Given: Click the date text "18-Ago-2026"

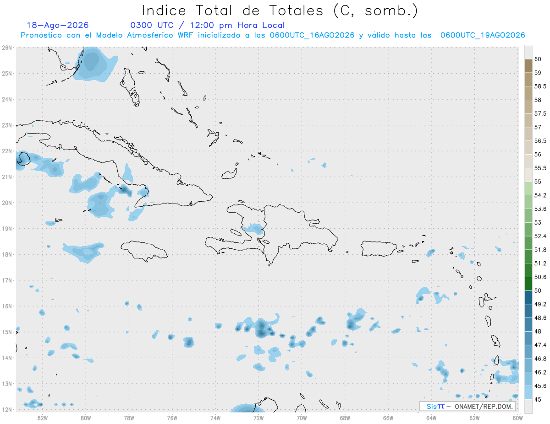Looking at the screenshot, I should (x=58, y=25).
